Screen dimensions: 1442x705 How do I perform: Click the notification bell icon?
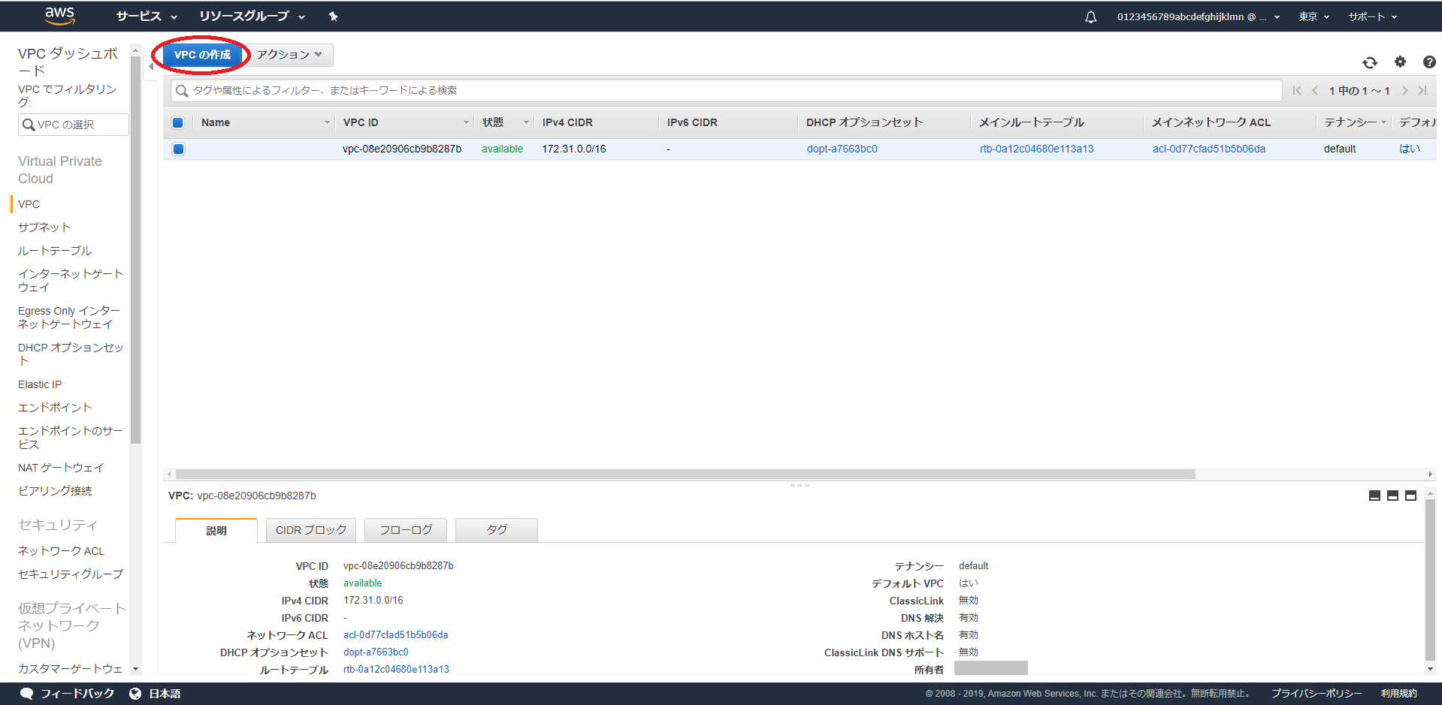pyautogui.click(x=1090, y=16)
